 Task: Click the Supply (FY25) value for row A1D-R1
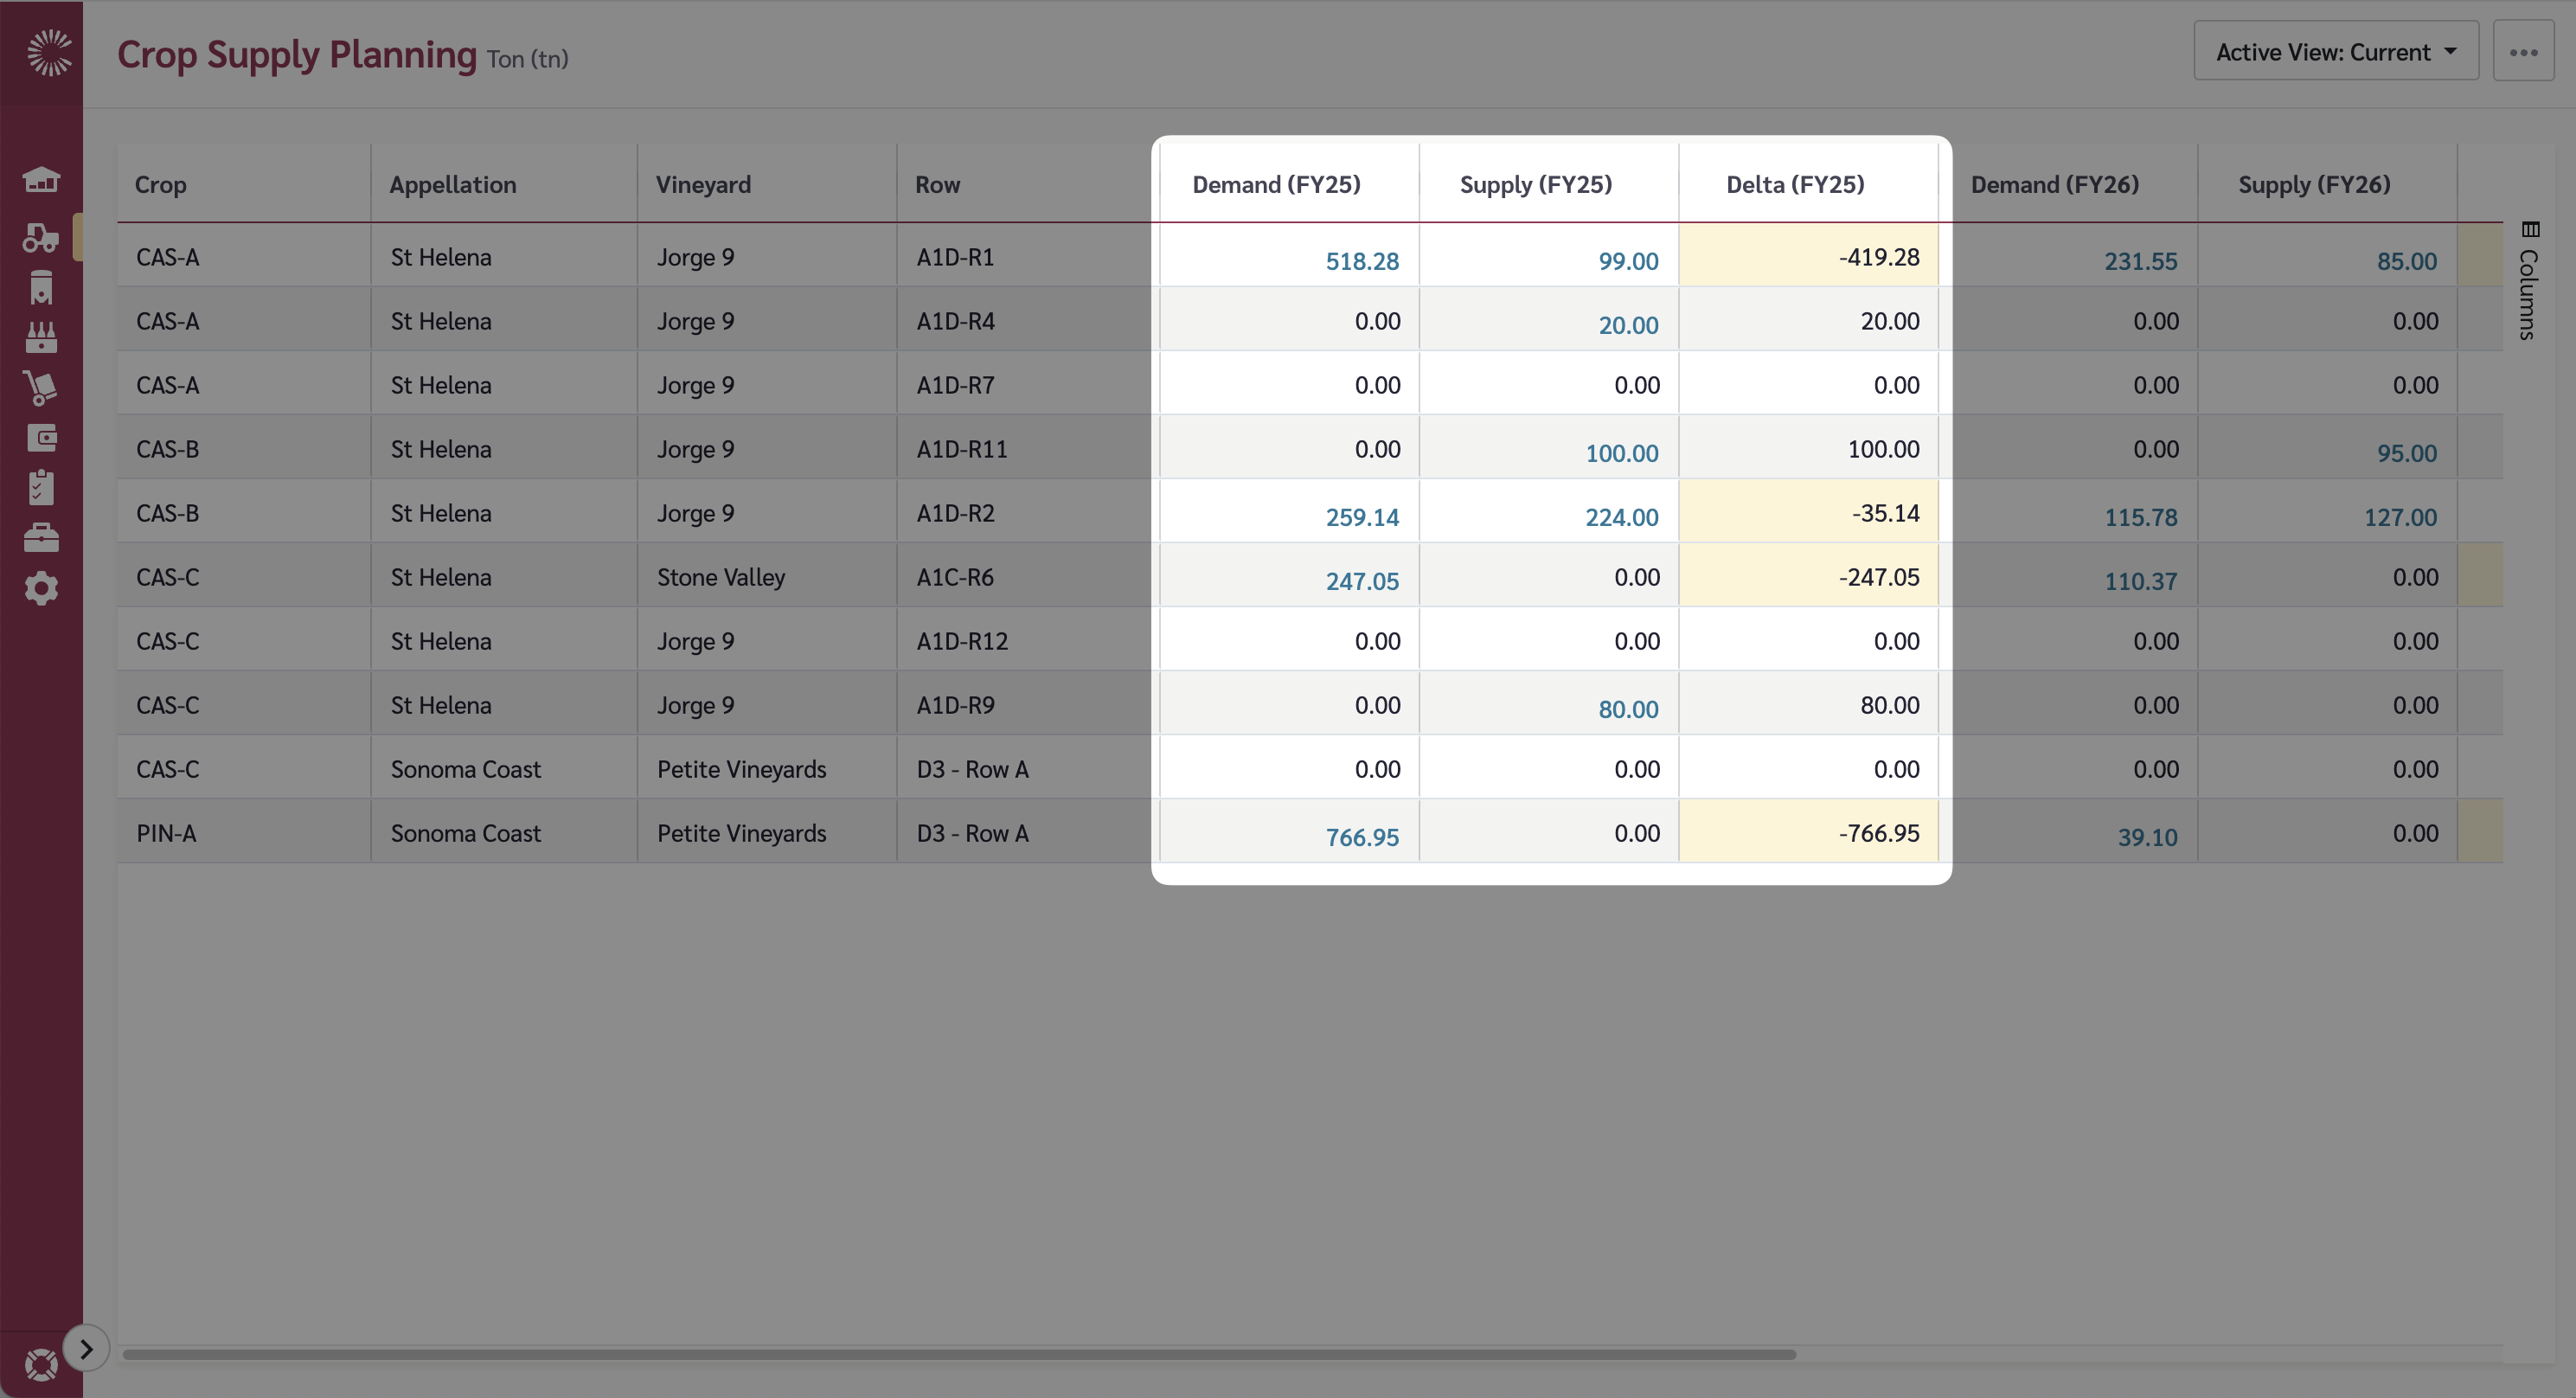tap(1628, 261)
